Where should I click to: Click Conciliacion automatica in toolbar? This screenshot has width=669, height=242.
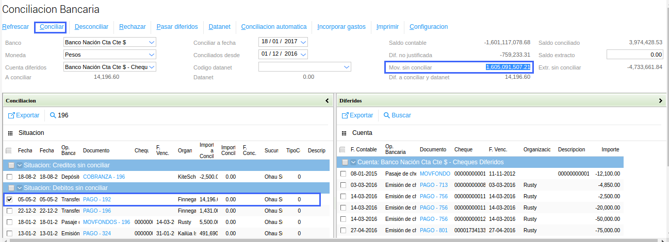273,27
